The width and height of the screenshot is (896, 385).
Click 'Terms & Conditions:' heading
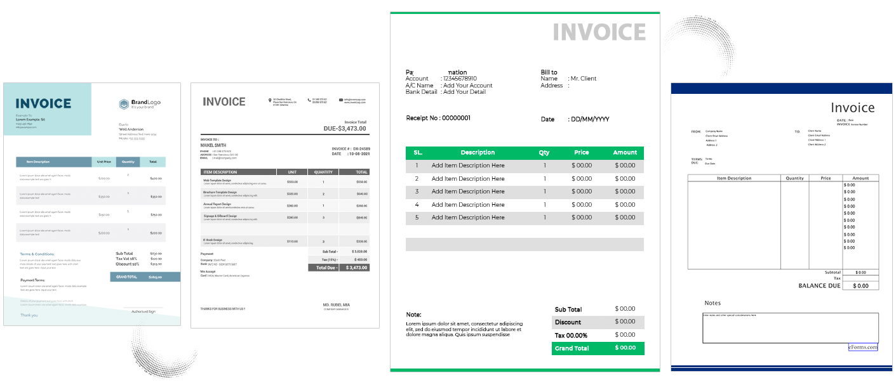pyautogui.click(x=37, y=254)
